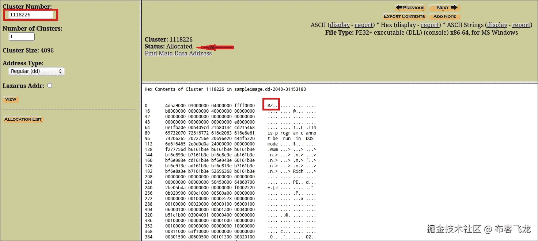Click the b51c1b00 hex value

pos(175,215)
